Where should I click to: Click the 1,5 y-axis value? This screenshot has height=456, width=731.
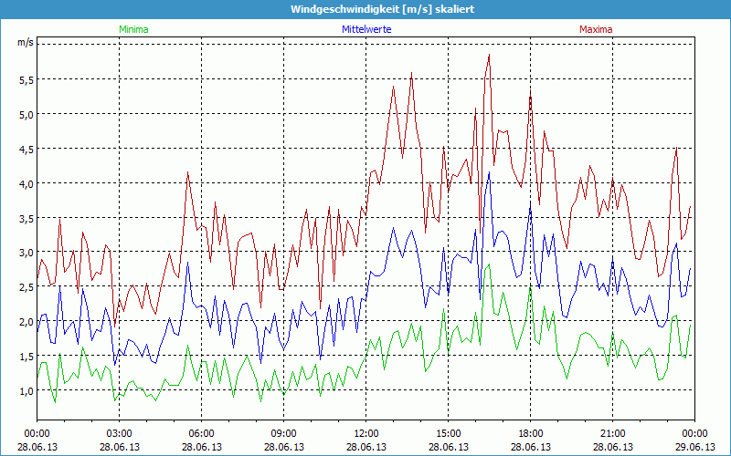coord(26,357)
